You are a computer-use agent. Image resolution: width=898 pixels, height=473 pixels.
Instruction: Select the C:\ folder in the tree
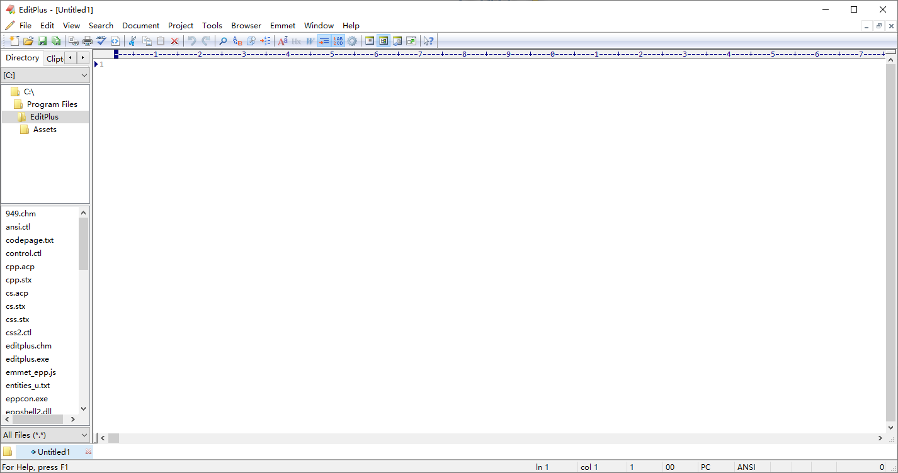click(28, 92)
